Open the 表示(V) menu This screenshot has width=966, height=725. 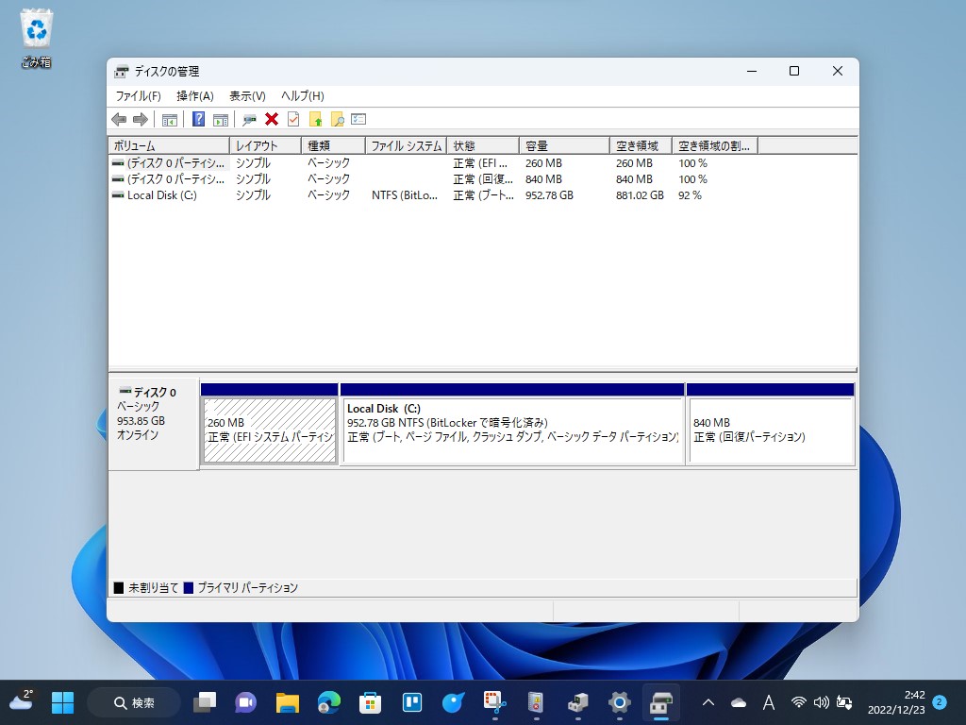[248, 95]
